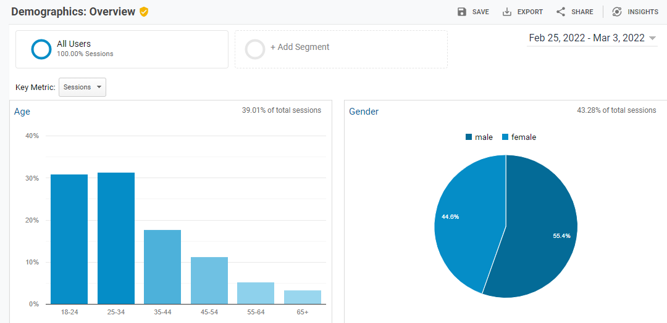Image resolution: width=667 pixels, height=323 pixels.
Task: Open the Key Metric Sessions dropdown
Action: (x=82, y=88)
